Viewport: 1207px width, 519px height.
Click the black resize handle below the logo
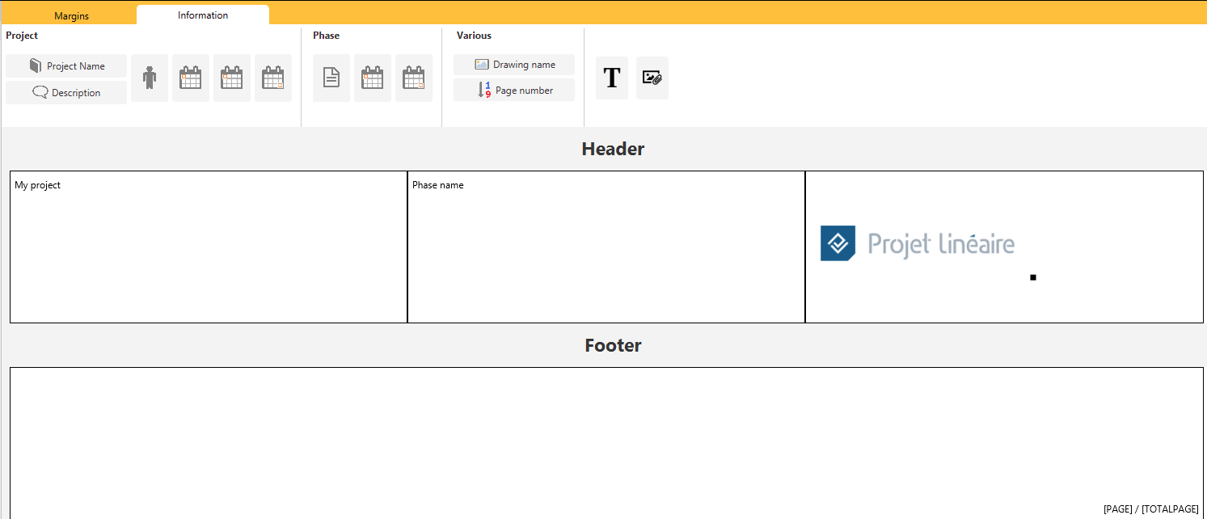(x=1033, y=278)
